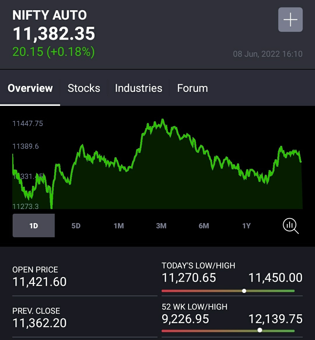Click the 11273.3 chart axis label
The width and height of the screenshot is (315, 340).
pos(26,206)
